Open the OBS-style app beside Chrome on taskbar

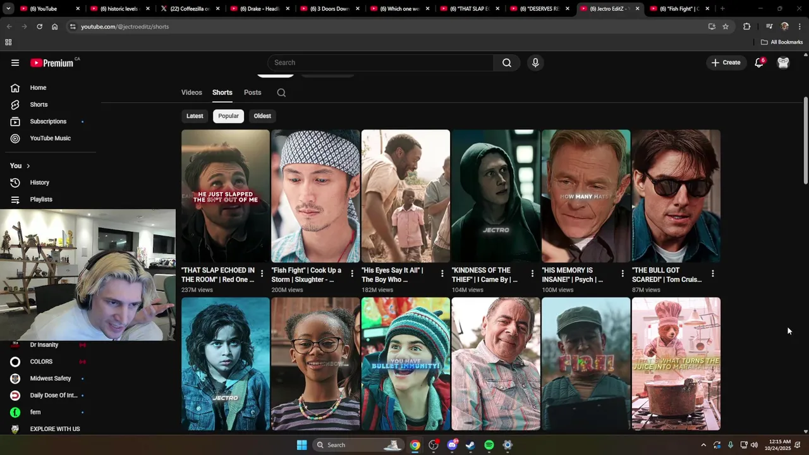coord(434,445)
